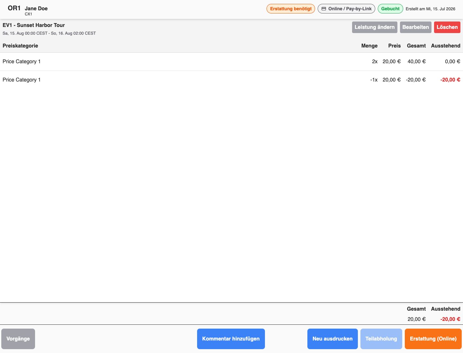Reprint with Neu ausdrucken
Screen dimensions: 463x353
pos(332,339)
